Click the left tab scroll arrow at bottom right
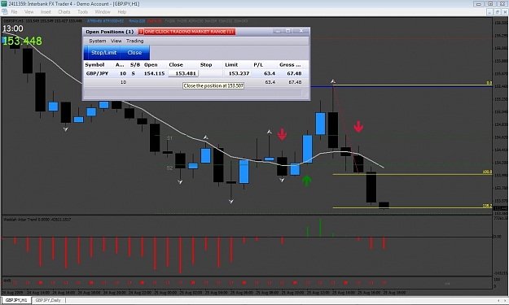Image resolution: width=509 pixels, height=305 pixels. click(x=498, y=300)
